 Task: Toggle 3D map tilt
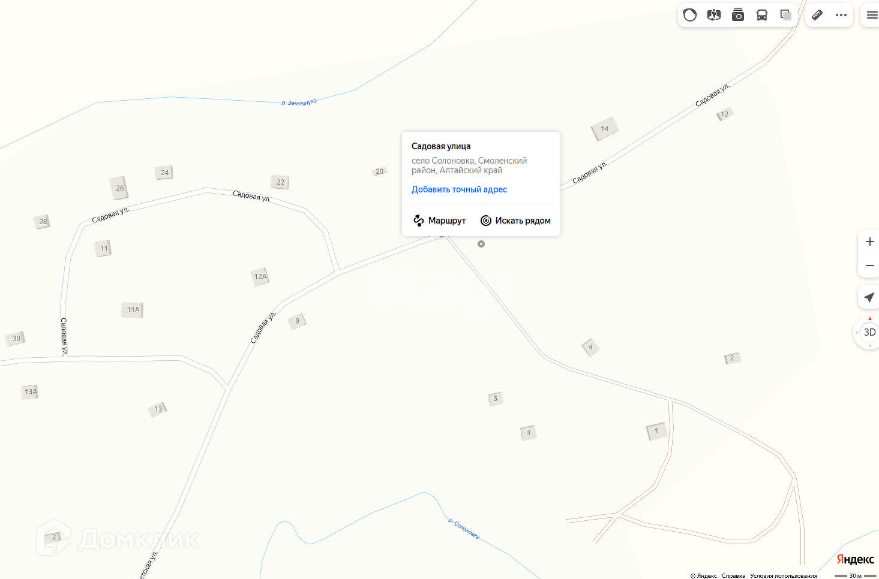[869, 332]
